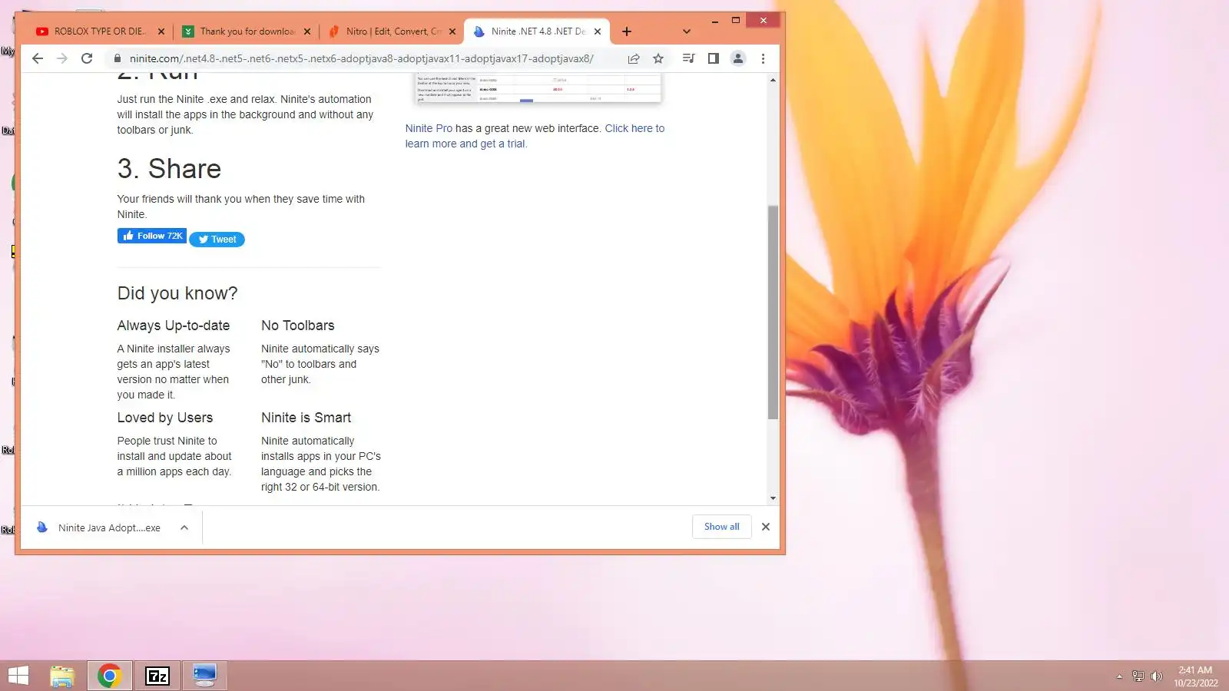Reload the Ninite page
This screenshot has width=1229, height=691.
[x=87, y=58]
